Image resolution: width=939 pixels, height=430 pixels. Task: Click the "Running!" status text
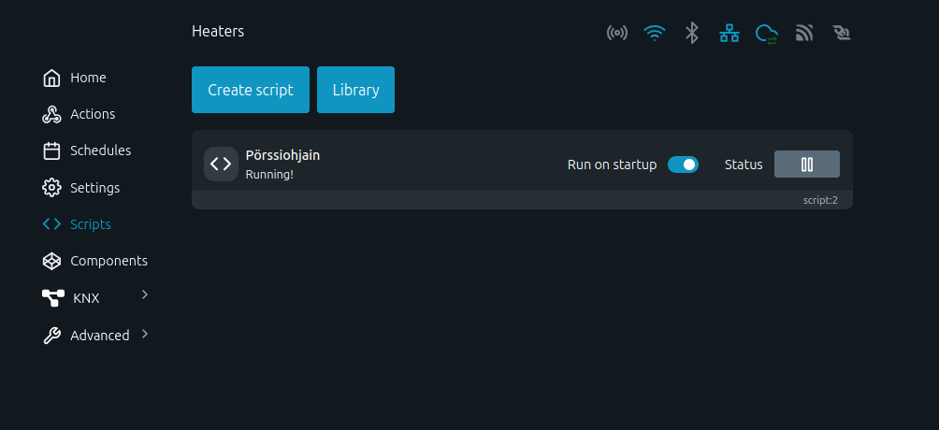(x=269, y=174)
